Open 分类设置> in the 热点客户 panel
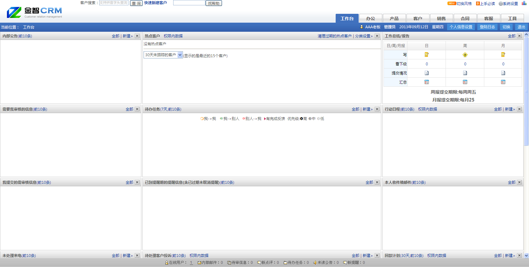The image size is (529, 267). pos(364,36)
